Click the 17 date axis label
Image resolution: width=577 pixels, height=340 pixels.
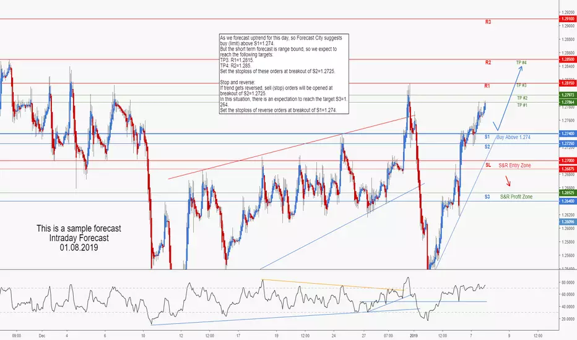238,336
